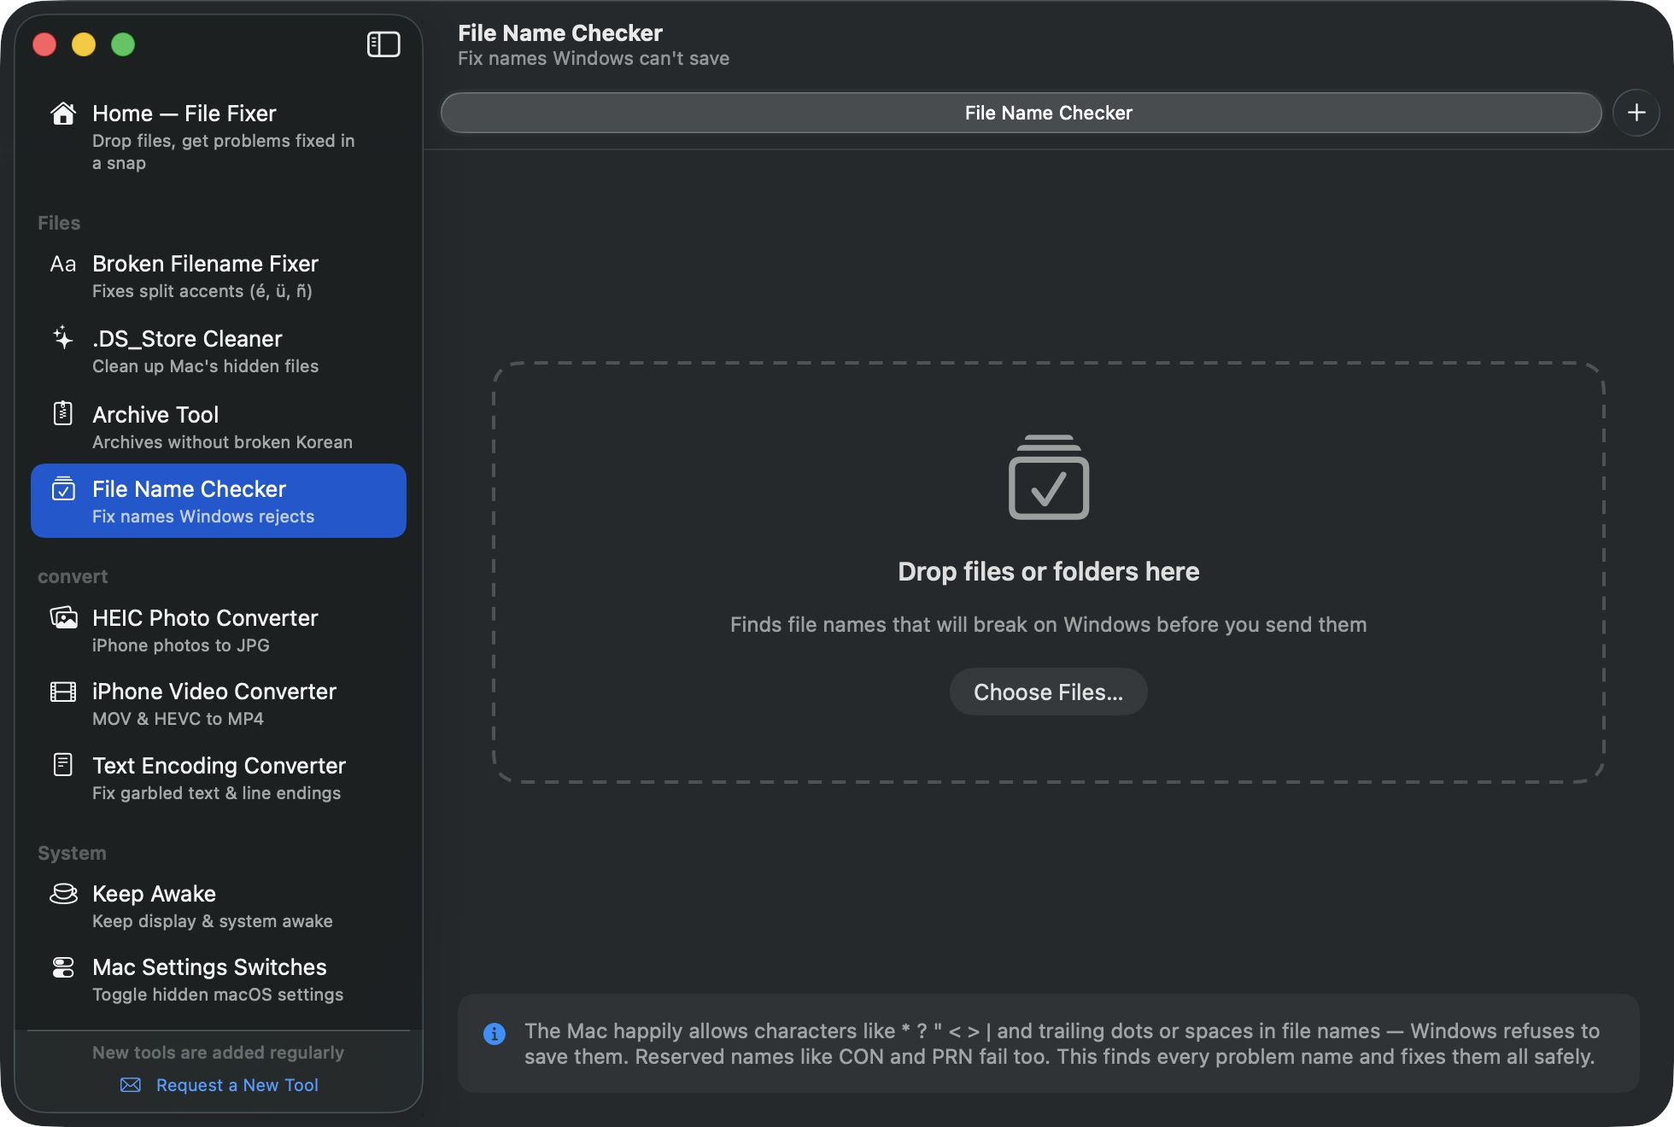Screen dimensions: 1674x1127
Task: Open Home — File Fixer
Action: pyautogui.click(x=219, y=137)
